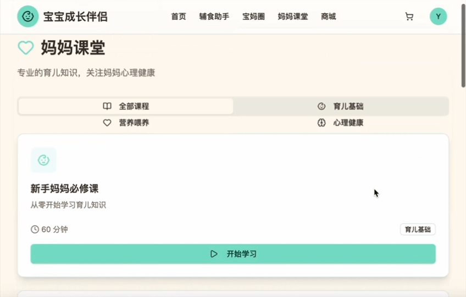Screen dimensions: 466x297
Task: Open 辅食助手 from the top navigation
Action: 214,16
